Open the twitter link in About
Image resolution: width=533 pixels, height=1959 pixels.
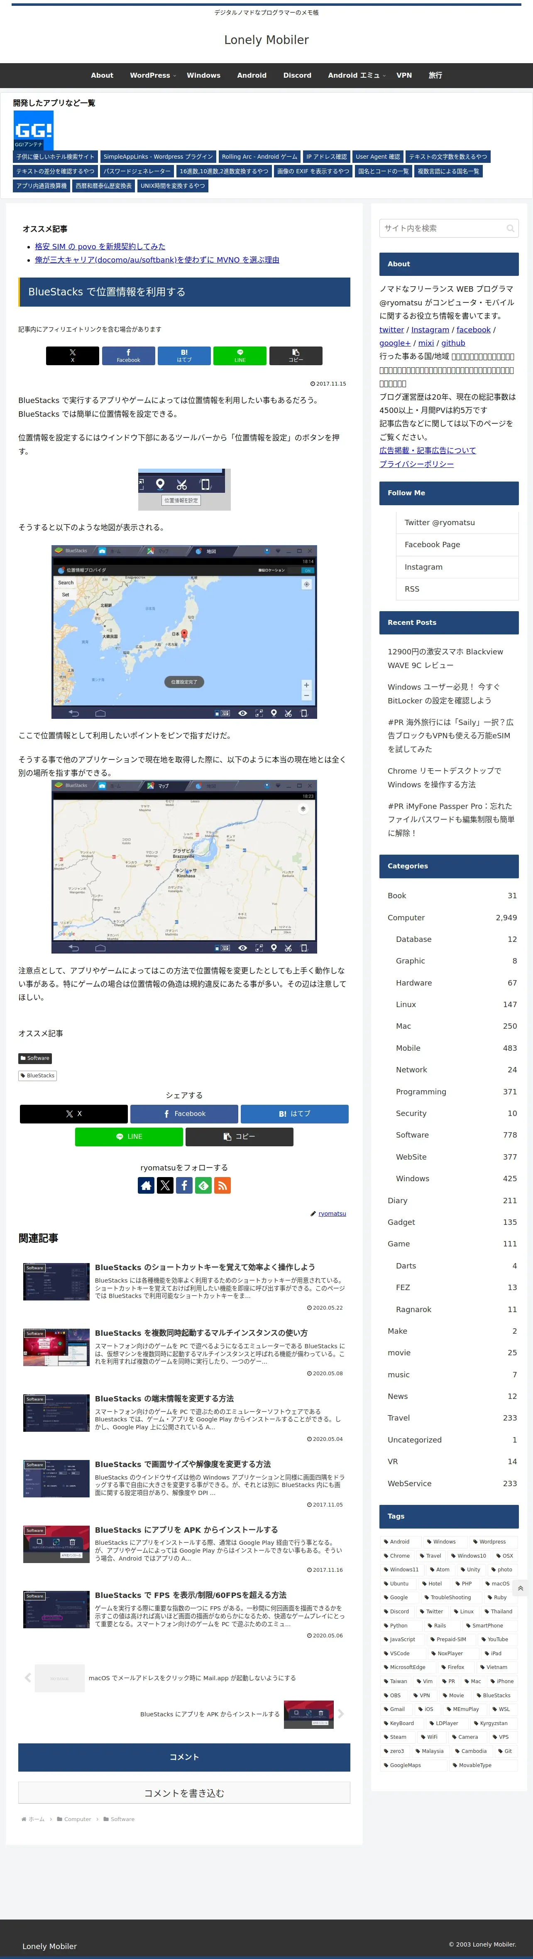392,329
